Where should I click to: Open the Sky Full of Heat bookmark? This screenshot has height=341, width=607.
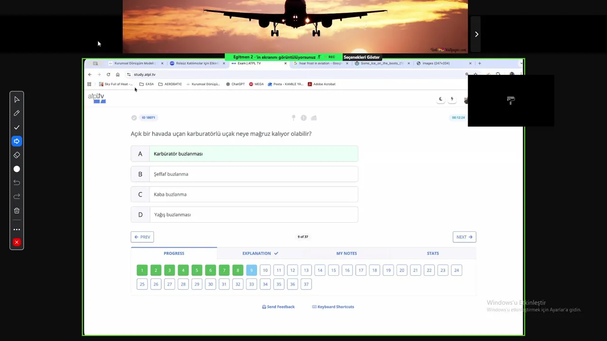116,84
